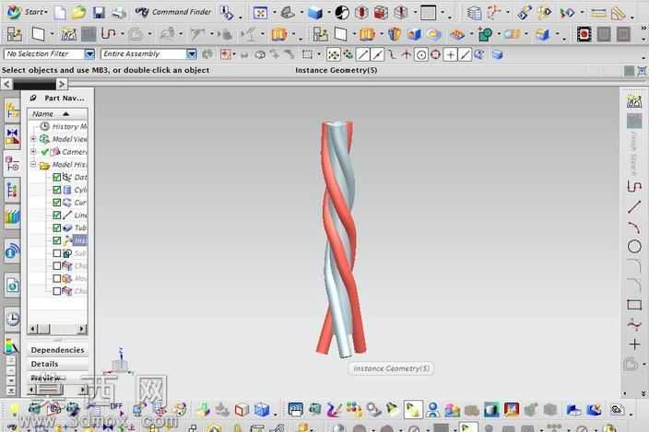Select the Arc tool on right toolbar
Viewport: 649px width, 432px height.
click(634, 227)
